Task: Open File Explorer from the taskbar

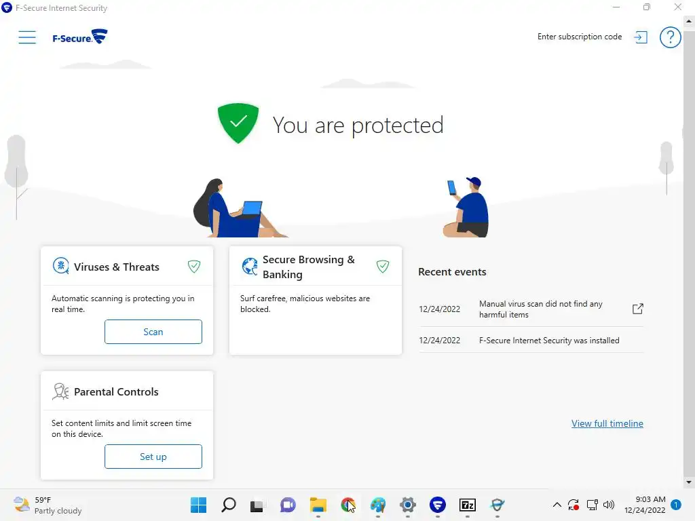Action: pyautogui.click(x=318, y=505)
